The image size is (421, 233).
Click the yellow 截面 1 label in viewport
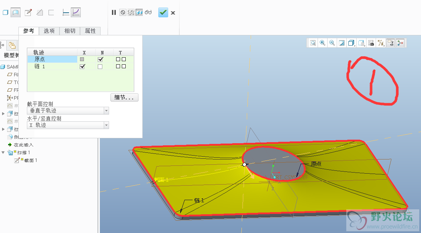pos(161,180)
